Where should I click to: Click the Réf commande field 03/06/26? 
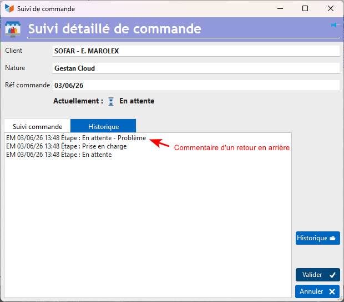[x=196, y=85]
